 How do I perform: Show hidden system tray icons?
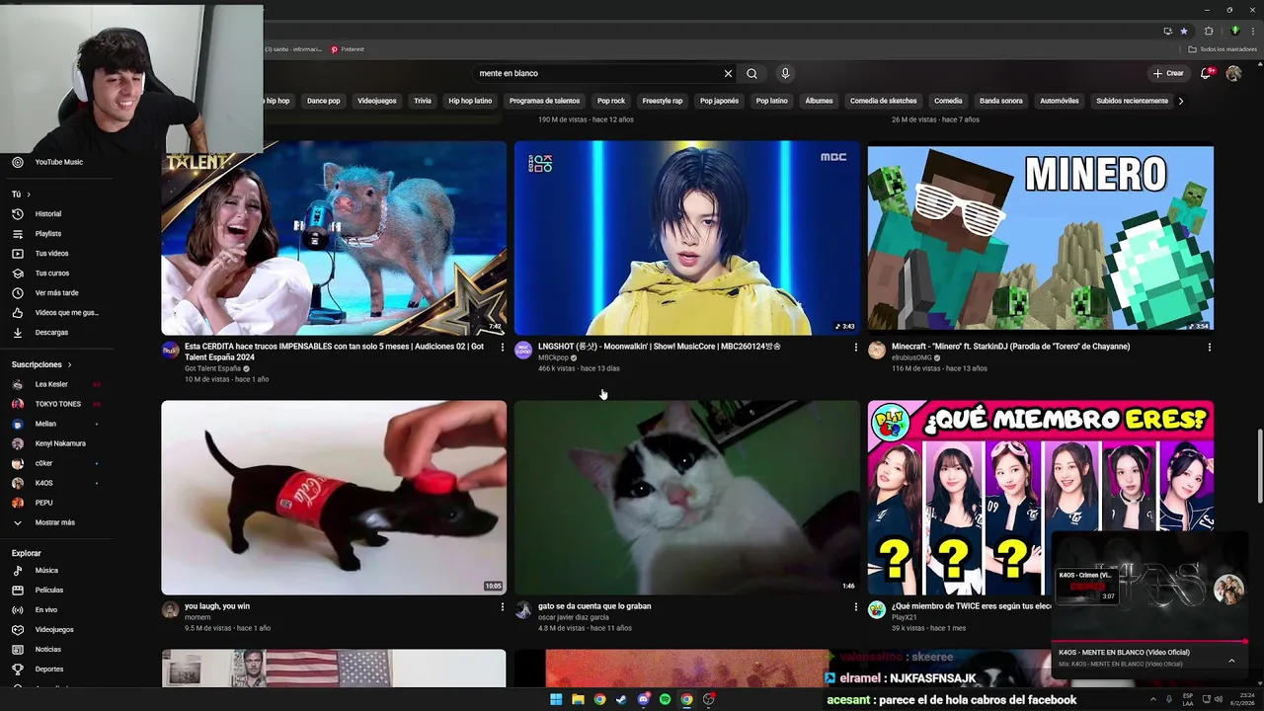click(1152, 699)
